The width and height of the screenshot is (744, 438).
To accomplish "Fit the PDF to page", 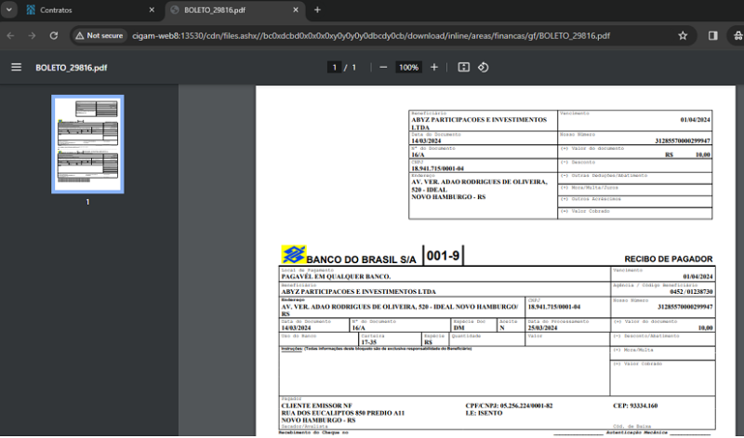I will (x=463, y=67).
